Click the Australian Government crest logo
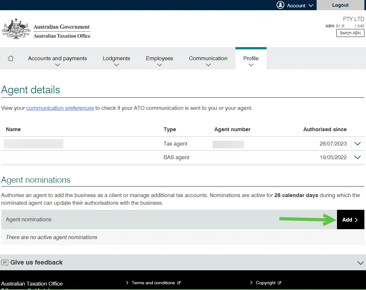The image size is (366, 290). pos(16,29)
